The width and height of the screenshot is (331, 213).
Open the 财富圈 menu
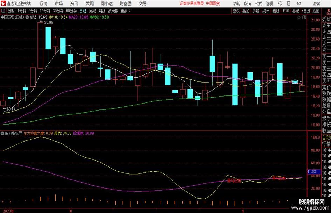tap(125, 3)
